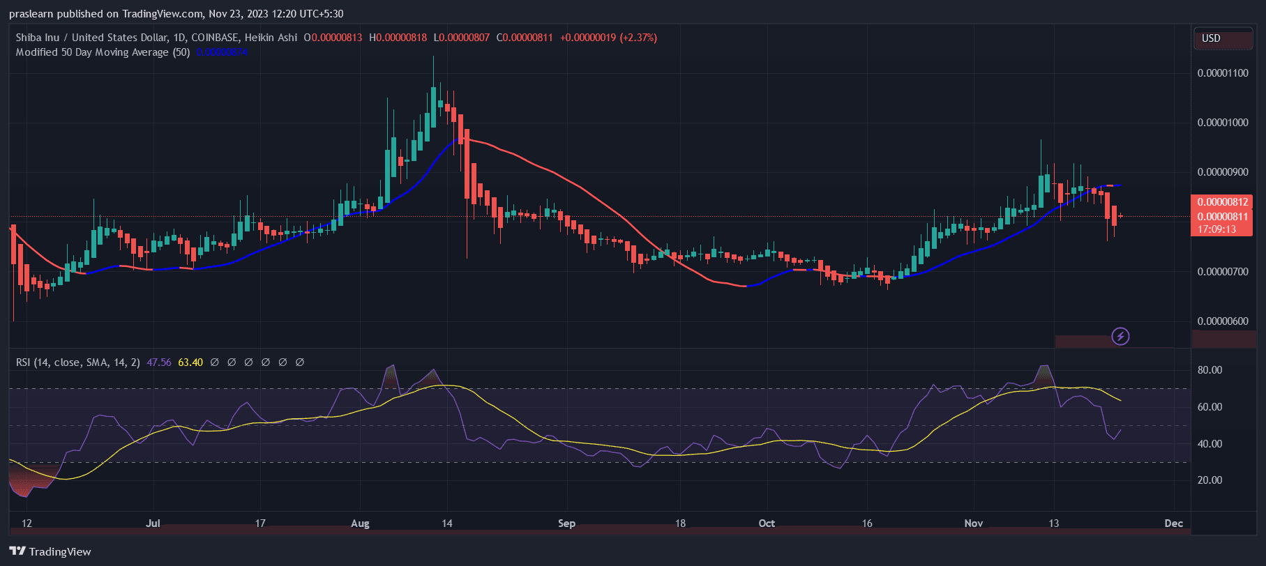1266x566 pixels.
Task: Click the Aug label on time axis
Action: [360, 523]
